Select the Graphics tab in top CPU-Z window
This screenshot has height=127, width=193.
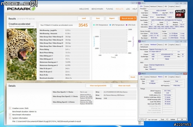coord(172,7)
